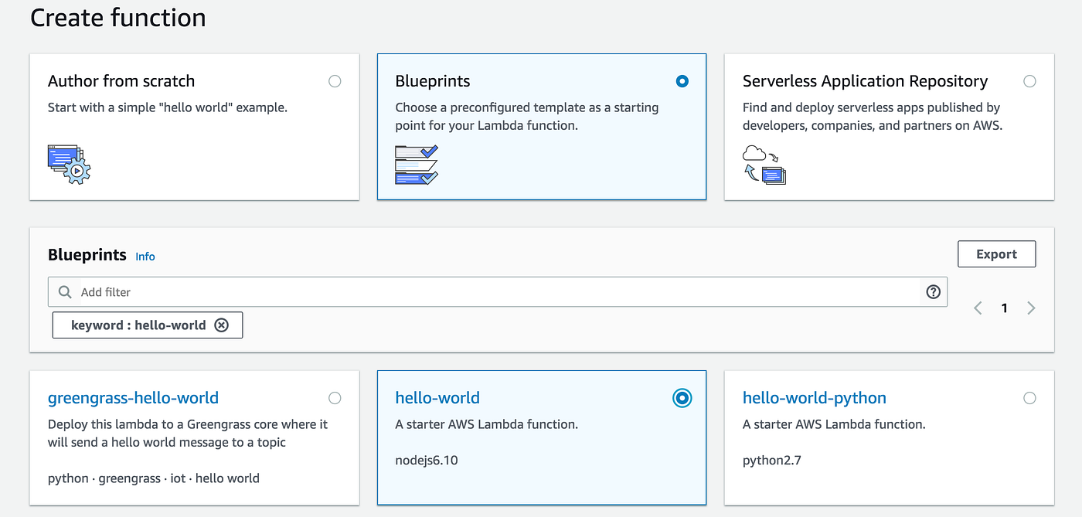Select the Author from scratch radio button

coord(335,80)
